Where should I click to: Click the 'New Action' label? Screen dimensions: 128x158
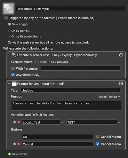coord(20,154)
